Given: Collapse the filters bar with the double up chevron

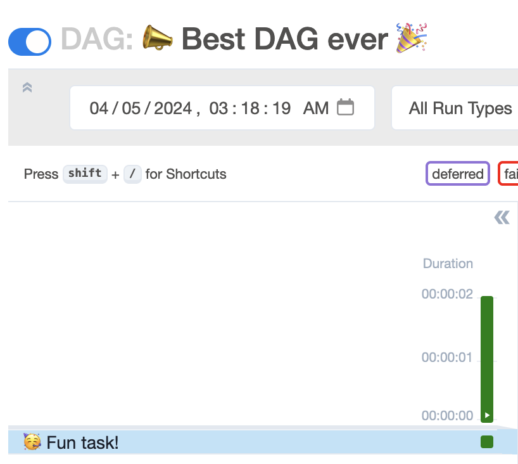Looking at the screenshot, I should click(x=27, y=88).
